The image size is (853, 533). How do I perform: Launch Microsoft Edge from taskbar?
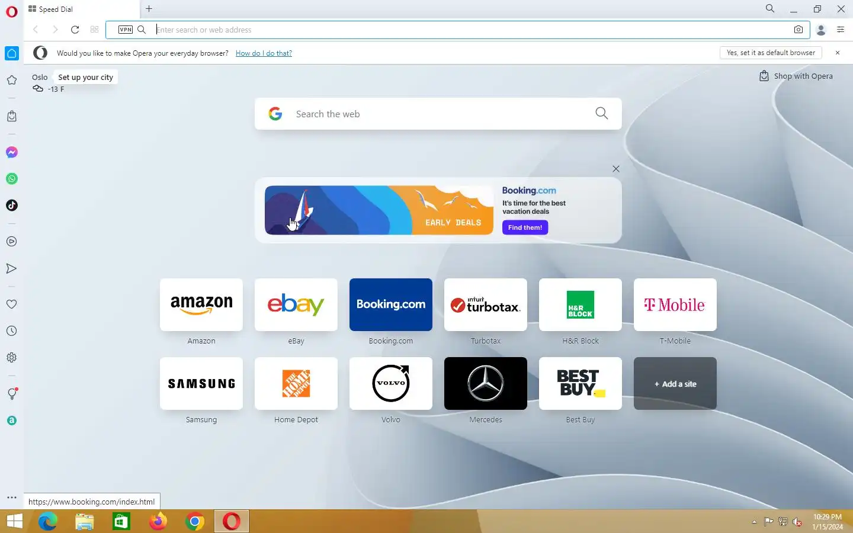pos(47,521)
